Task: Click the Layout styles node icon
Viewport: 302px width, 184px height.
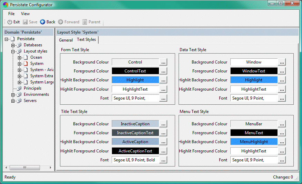Action: point(19,51)
